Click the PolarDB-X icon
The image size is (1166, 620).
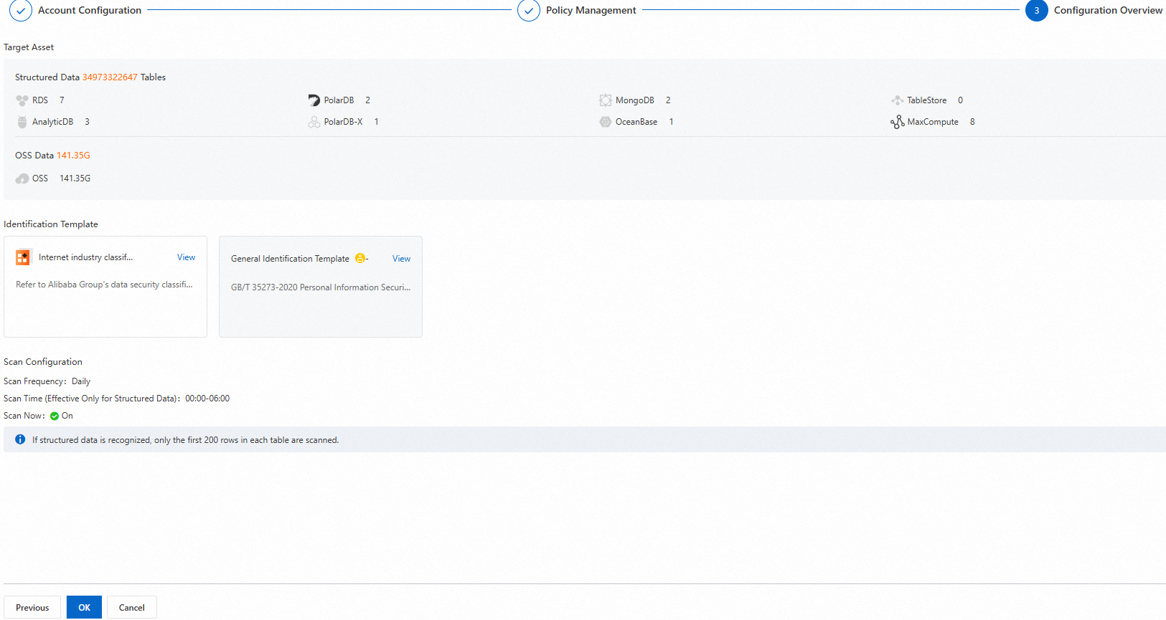(x=314, y=122)
